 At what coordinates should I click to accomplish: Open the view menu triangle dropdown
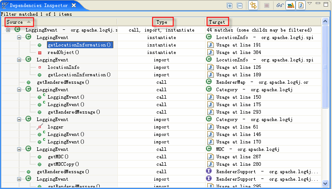pos(310,4)
